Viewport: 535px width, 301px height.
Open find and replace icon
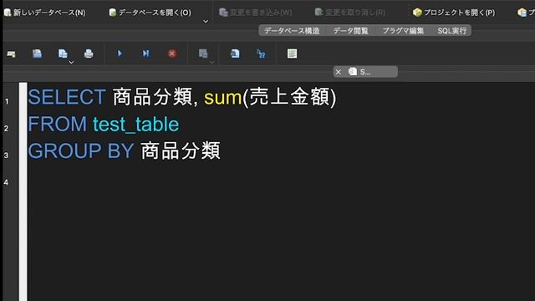coord(261,54)
